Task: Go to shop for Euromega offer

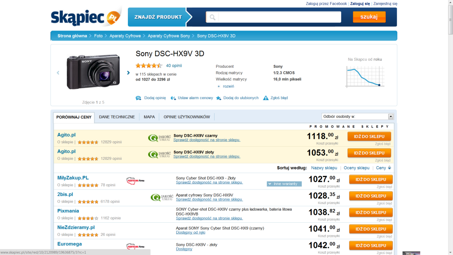Action: coord(371,245)
